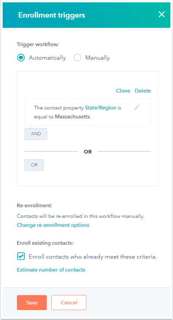Clone the filter group

pyautogui.click(x=123, y=91)
